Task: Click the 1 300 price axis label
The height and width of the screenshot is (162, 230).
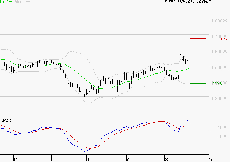Action: 219,98
